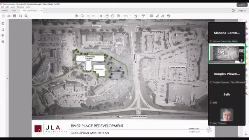
Task: Open the Window menu
Action: tap(20, 7)
